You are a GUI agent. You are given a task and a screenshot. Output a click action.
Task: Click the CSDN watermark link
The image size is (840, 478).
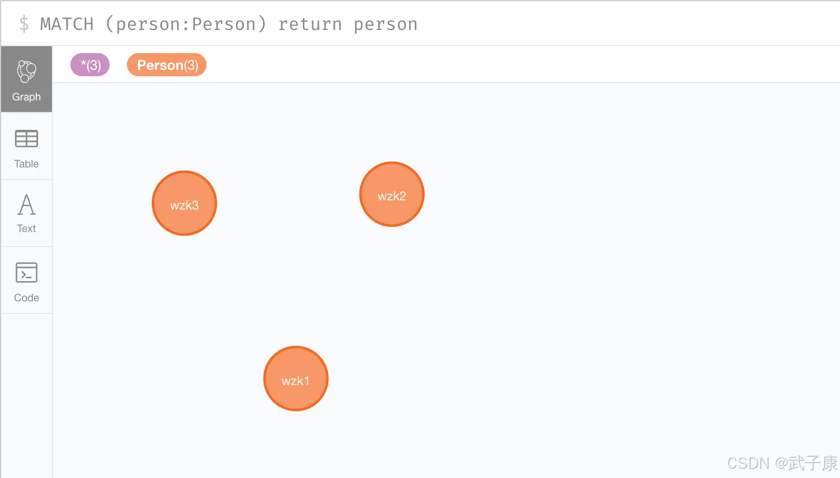(782, 462)
